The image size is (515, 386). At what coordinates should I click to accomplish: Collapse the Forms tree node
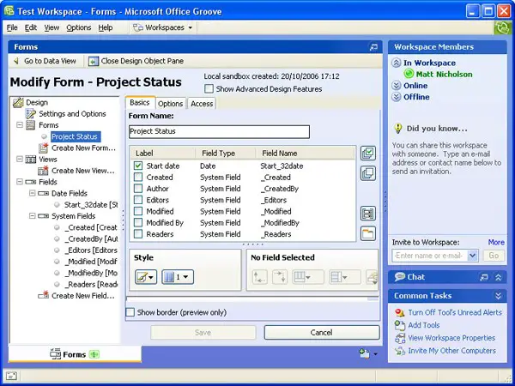pyautogui.click(x=20, y=125)
